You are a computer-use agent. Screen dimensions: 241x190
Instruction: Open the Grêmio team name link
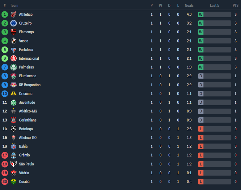[x=24, y=155]
